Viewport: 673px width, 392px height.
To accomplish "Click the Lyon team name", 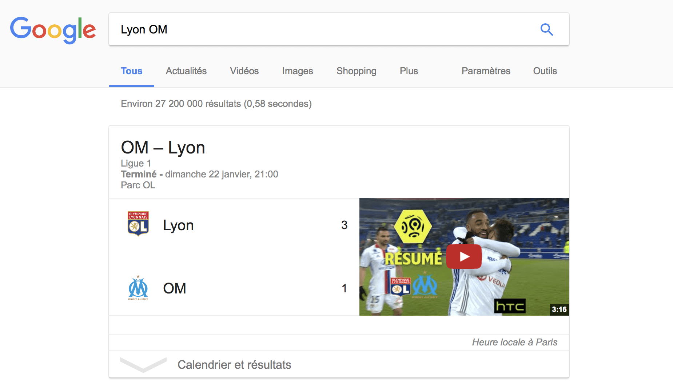I will (x=178, y=225).
